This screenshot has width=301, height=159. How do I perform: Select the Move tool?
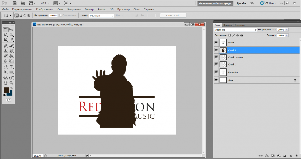(x=11, y=30)
